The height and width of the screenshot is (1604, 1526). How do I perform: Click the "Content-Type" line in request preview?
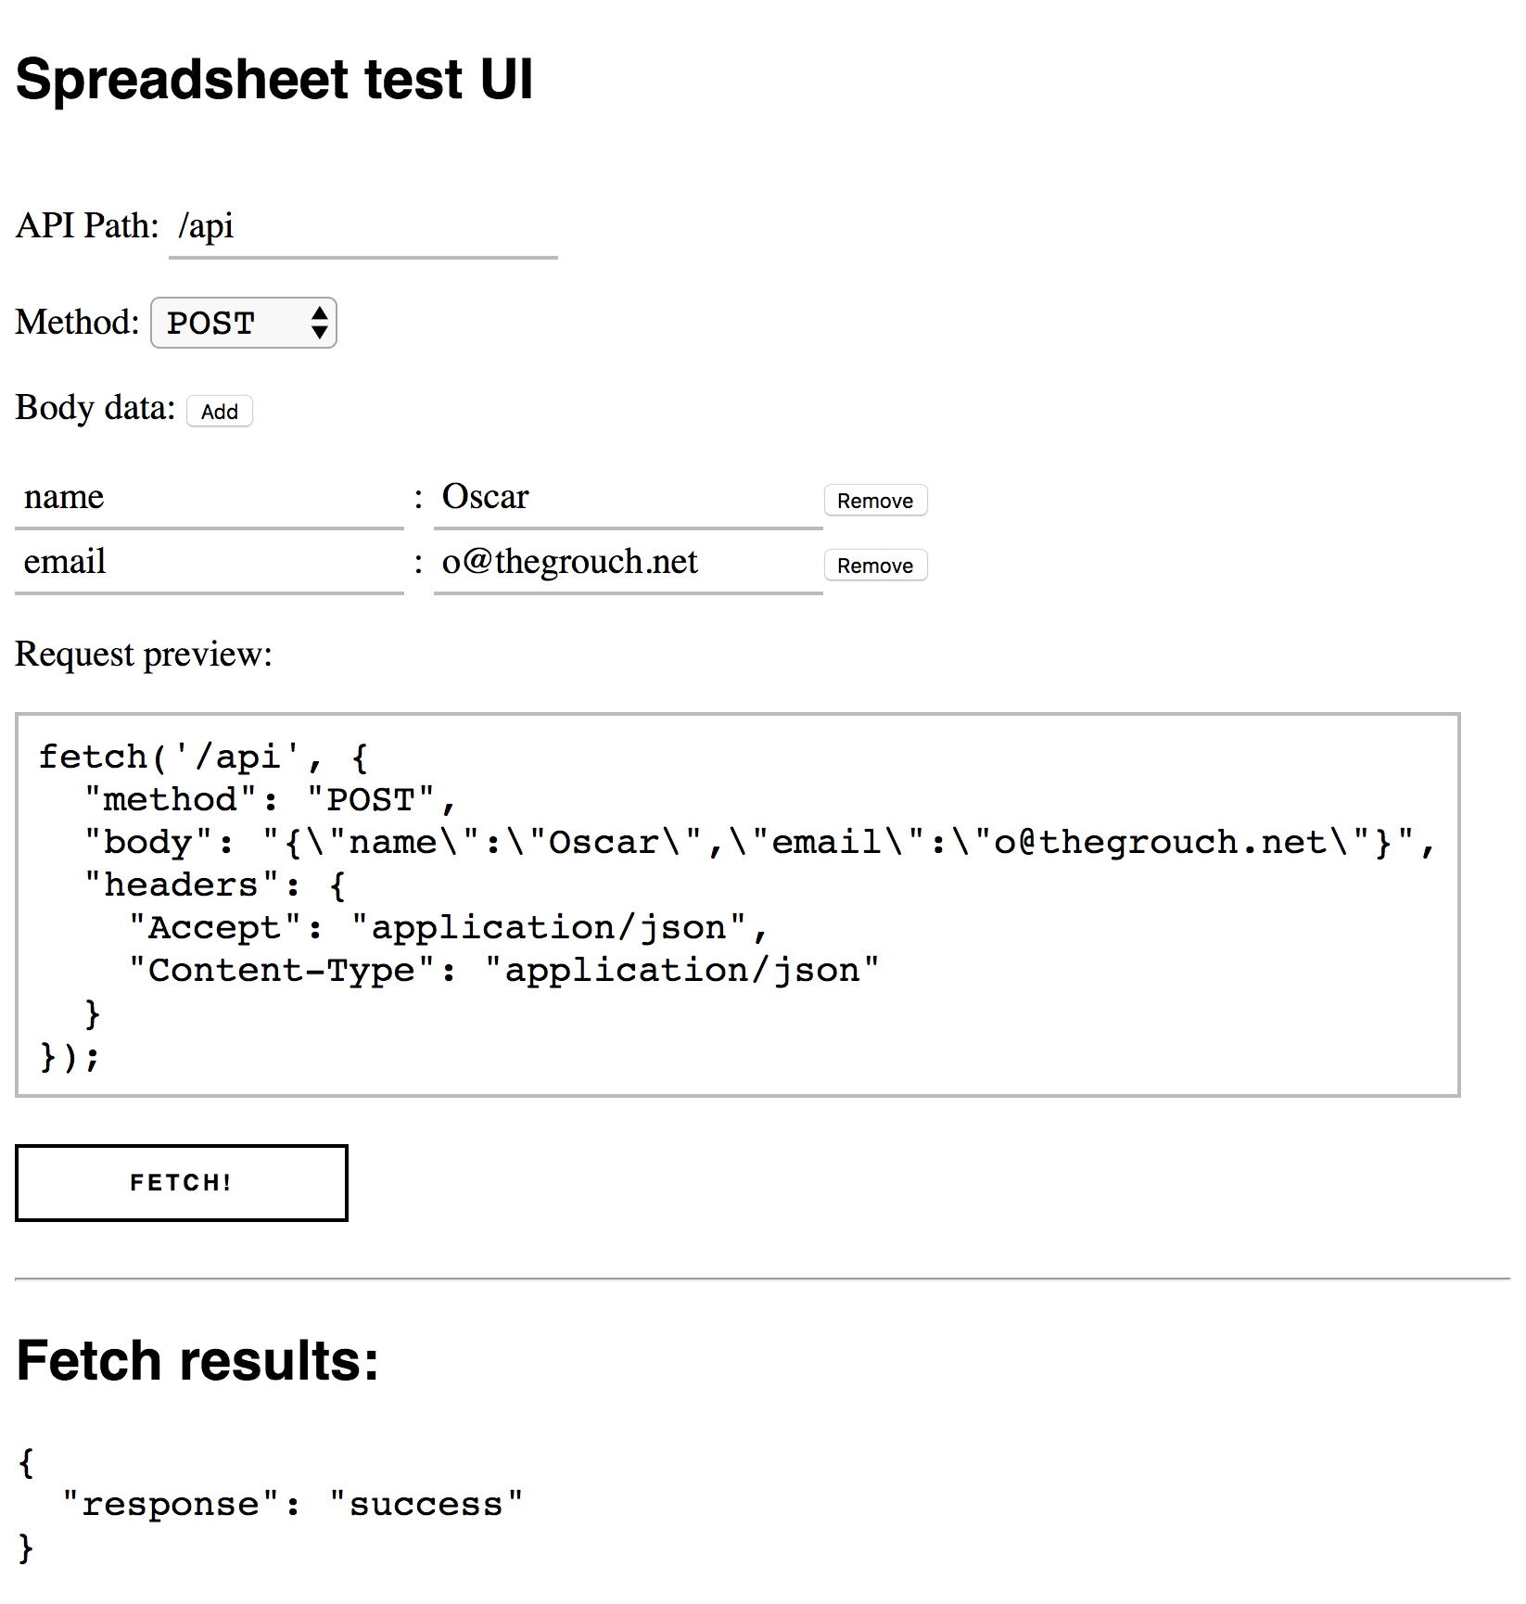point(503,970)
